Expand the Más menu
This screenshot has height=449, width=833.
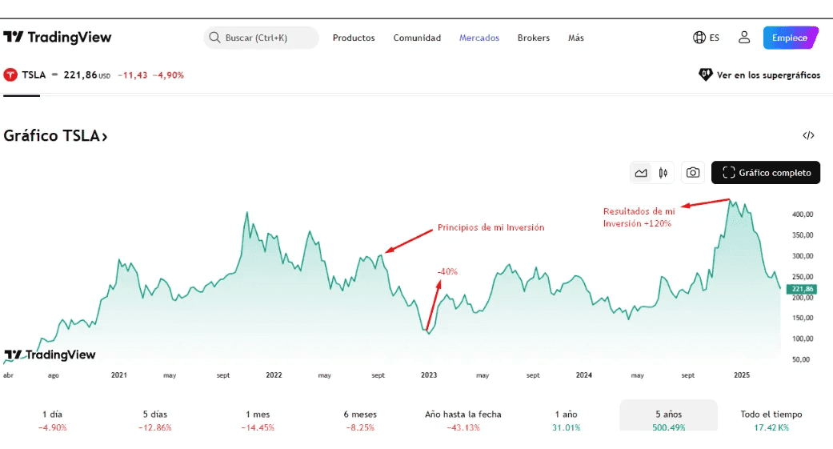click(576, 38)
